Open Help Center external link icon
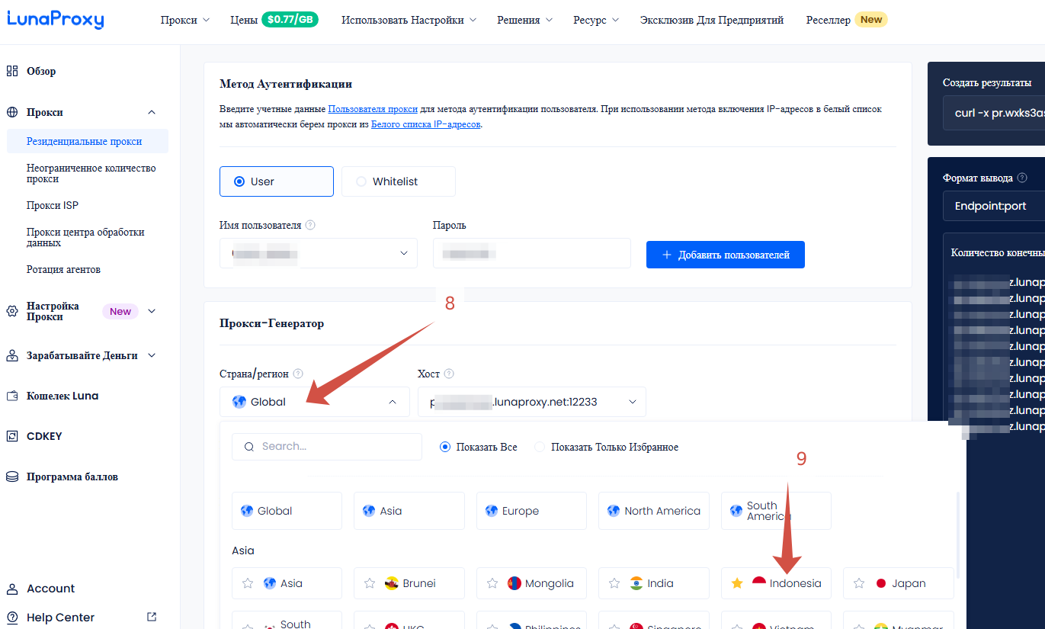The height and width of the screenshot is (629, 1045). (x=152, y=617)
